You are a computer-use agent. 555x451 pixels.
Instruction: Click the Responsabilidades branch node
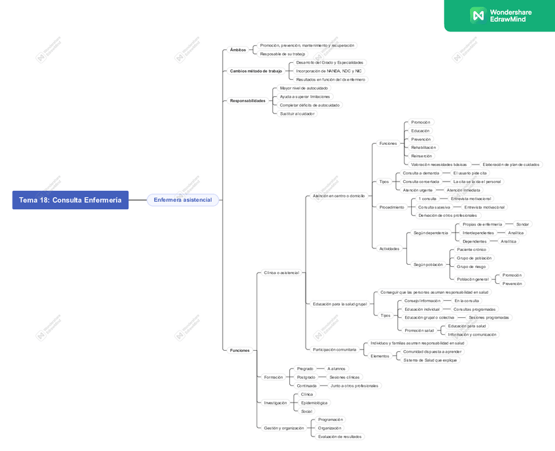pyautogui.click(x=247, y=101)
